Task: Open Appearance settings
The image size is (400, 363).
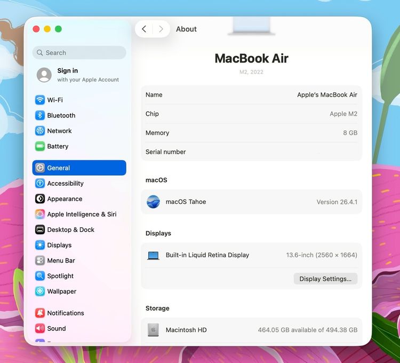Action: 79,199
